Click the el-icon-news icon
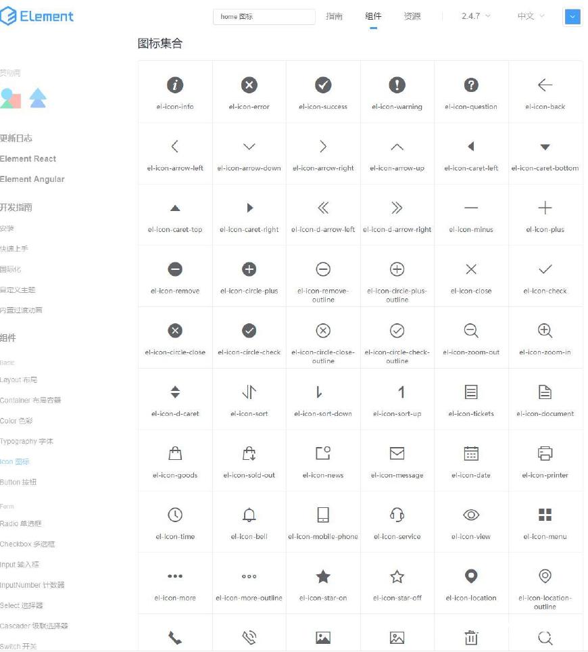Image resolution: width=588 pixels, height=652 pixels. tap(323, 452)
